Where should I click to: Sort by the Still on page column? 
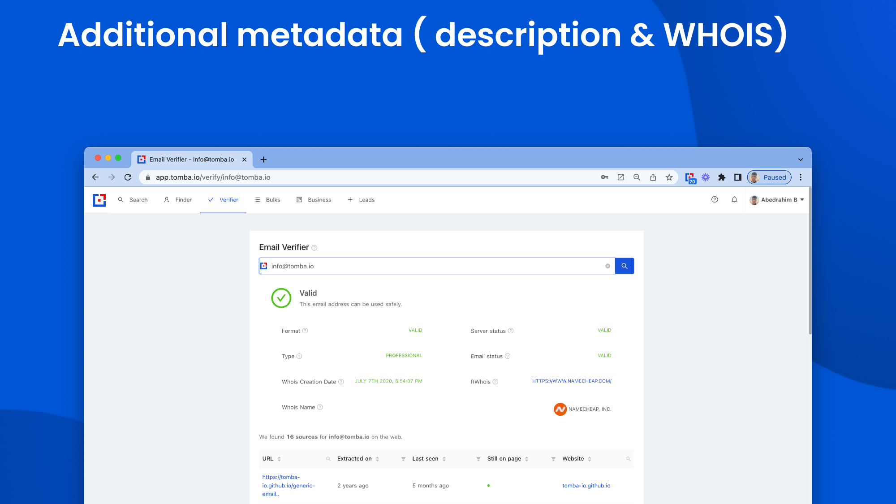coord(527,459)
